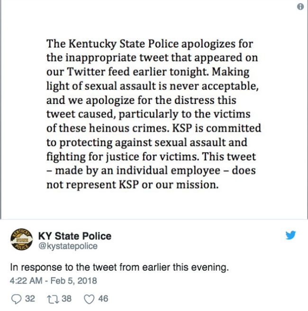
Task: Select the reply count 32
Action: (x=29, y=299)
